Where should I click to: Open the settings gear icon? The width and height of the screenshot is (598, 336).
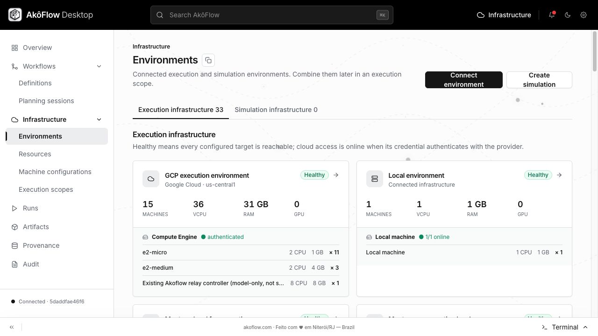point(584,15)
